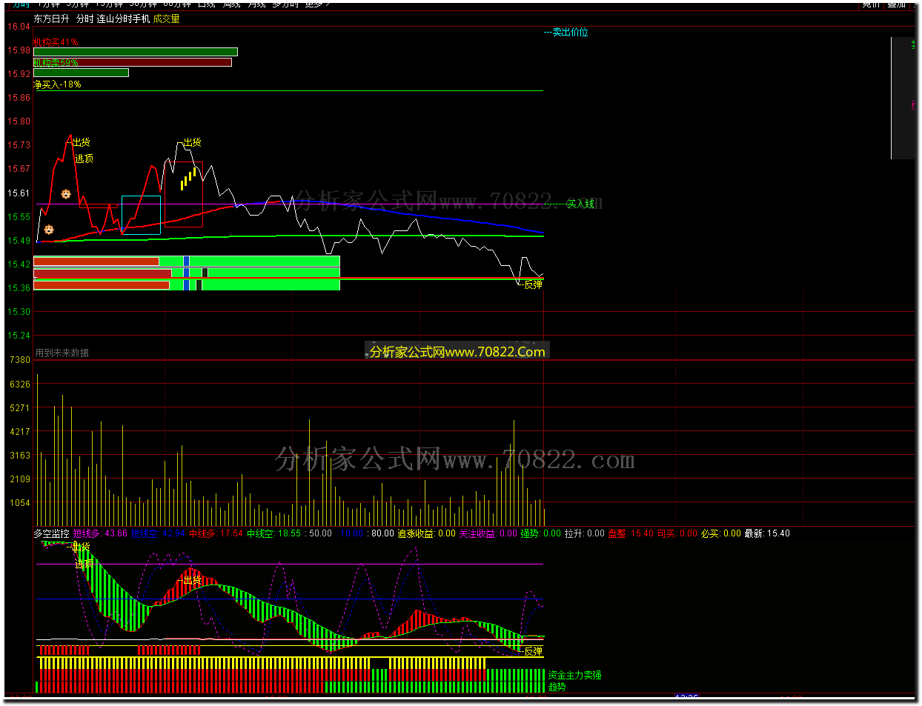Switch to the 60分钟 period tab
Viewport: 922px width, 706px height.
point(177,4)
